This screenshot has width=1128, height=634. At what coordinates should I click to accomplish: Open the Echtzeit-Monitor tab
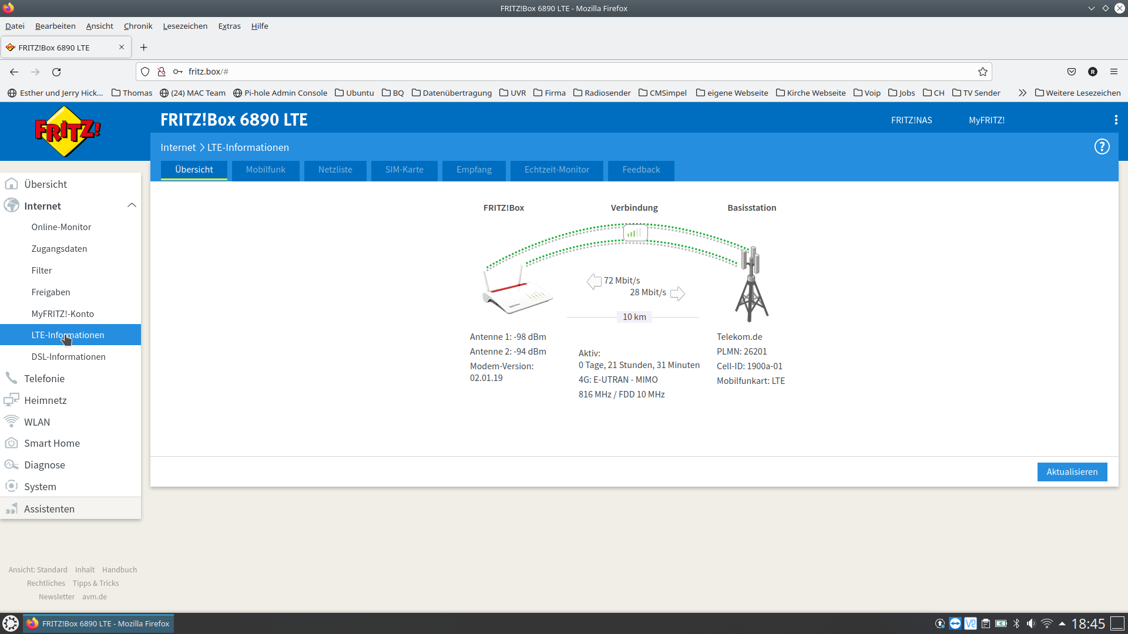(557, 170)
